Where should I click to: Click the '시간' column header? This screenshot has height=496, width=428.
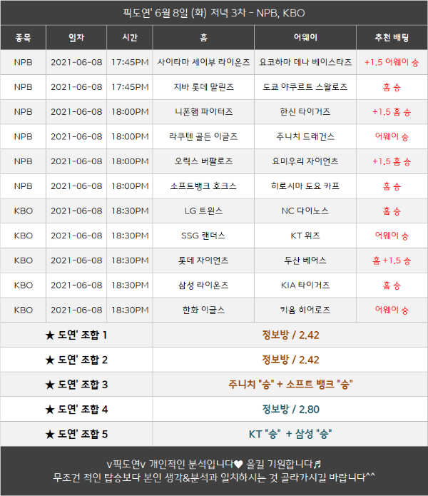[x=130, y=38]
